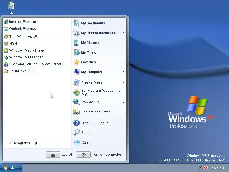The image size is (229, 172).
Task: Click the red shield security alert tray icon
Action: coord(206,168)
